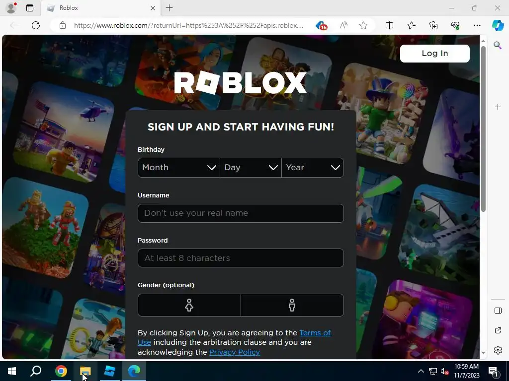Open Browser essentials heart icon
Viewport: 509px width, 381px height.
click(455, 25)
